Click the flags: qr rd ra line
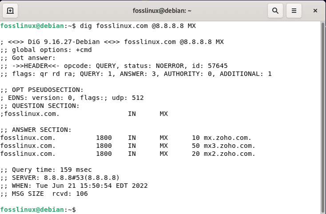Viewport: 326px width, 214px height. (136, 74)
